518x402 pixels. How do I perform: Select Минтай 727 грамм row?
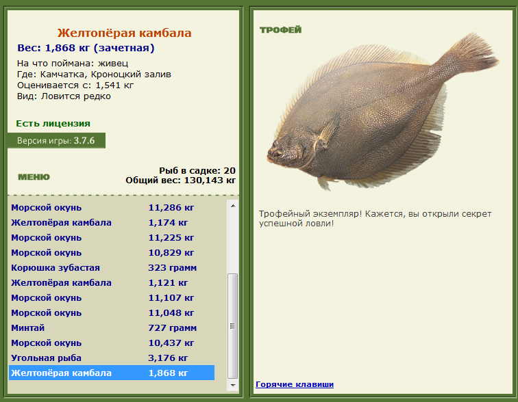[x=112, y=328]
